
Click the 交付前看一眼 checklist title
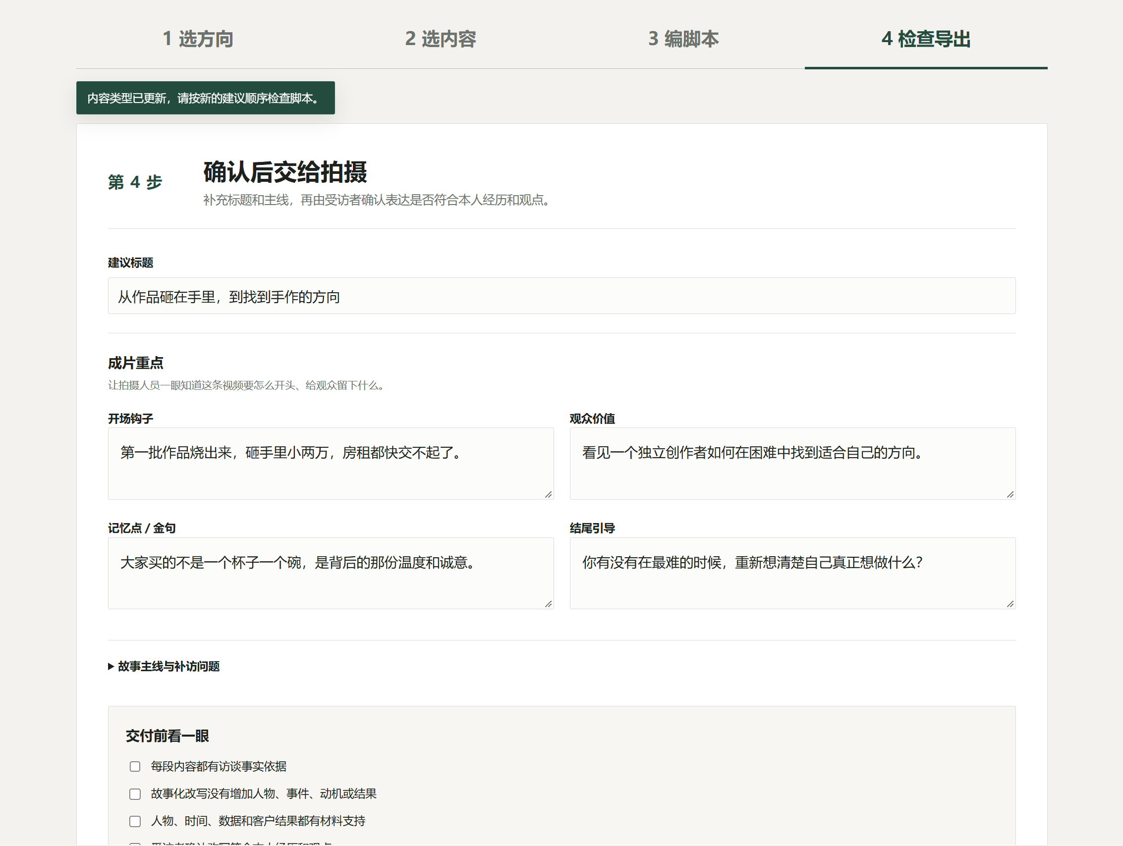[x=168, y=736]
